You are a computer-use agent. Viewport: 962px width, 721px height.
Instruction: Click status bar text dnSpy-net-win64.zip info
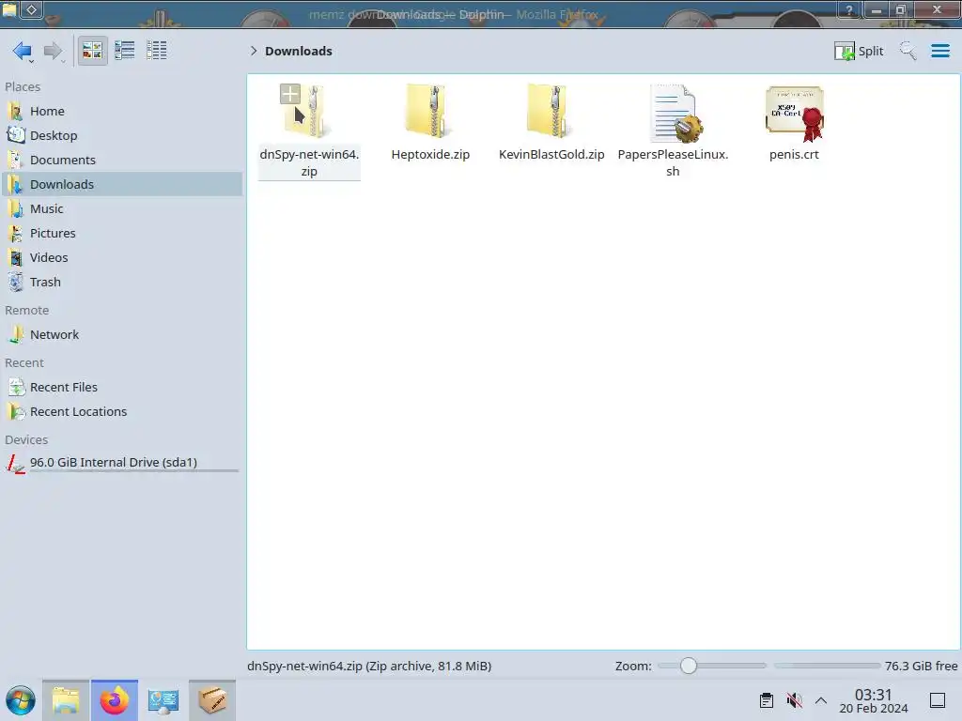(369, 666)
